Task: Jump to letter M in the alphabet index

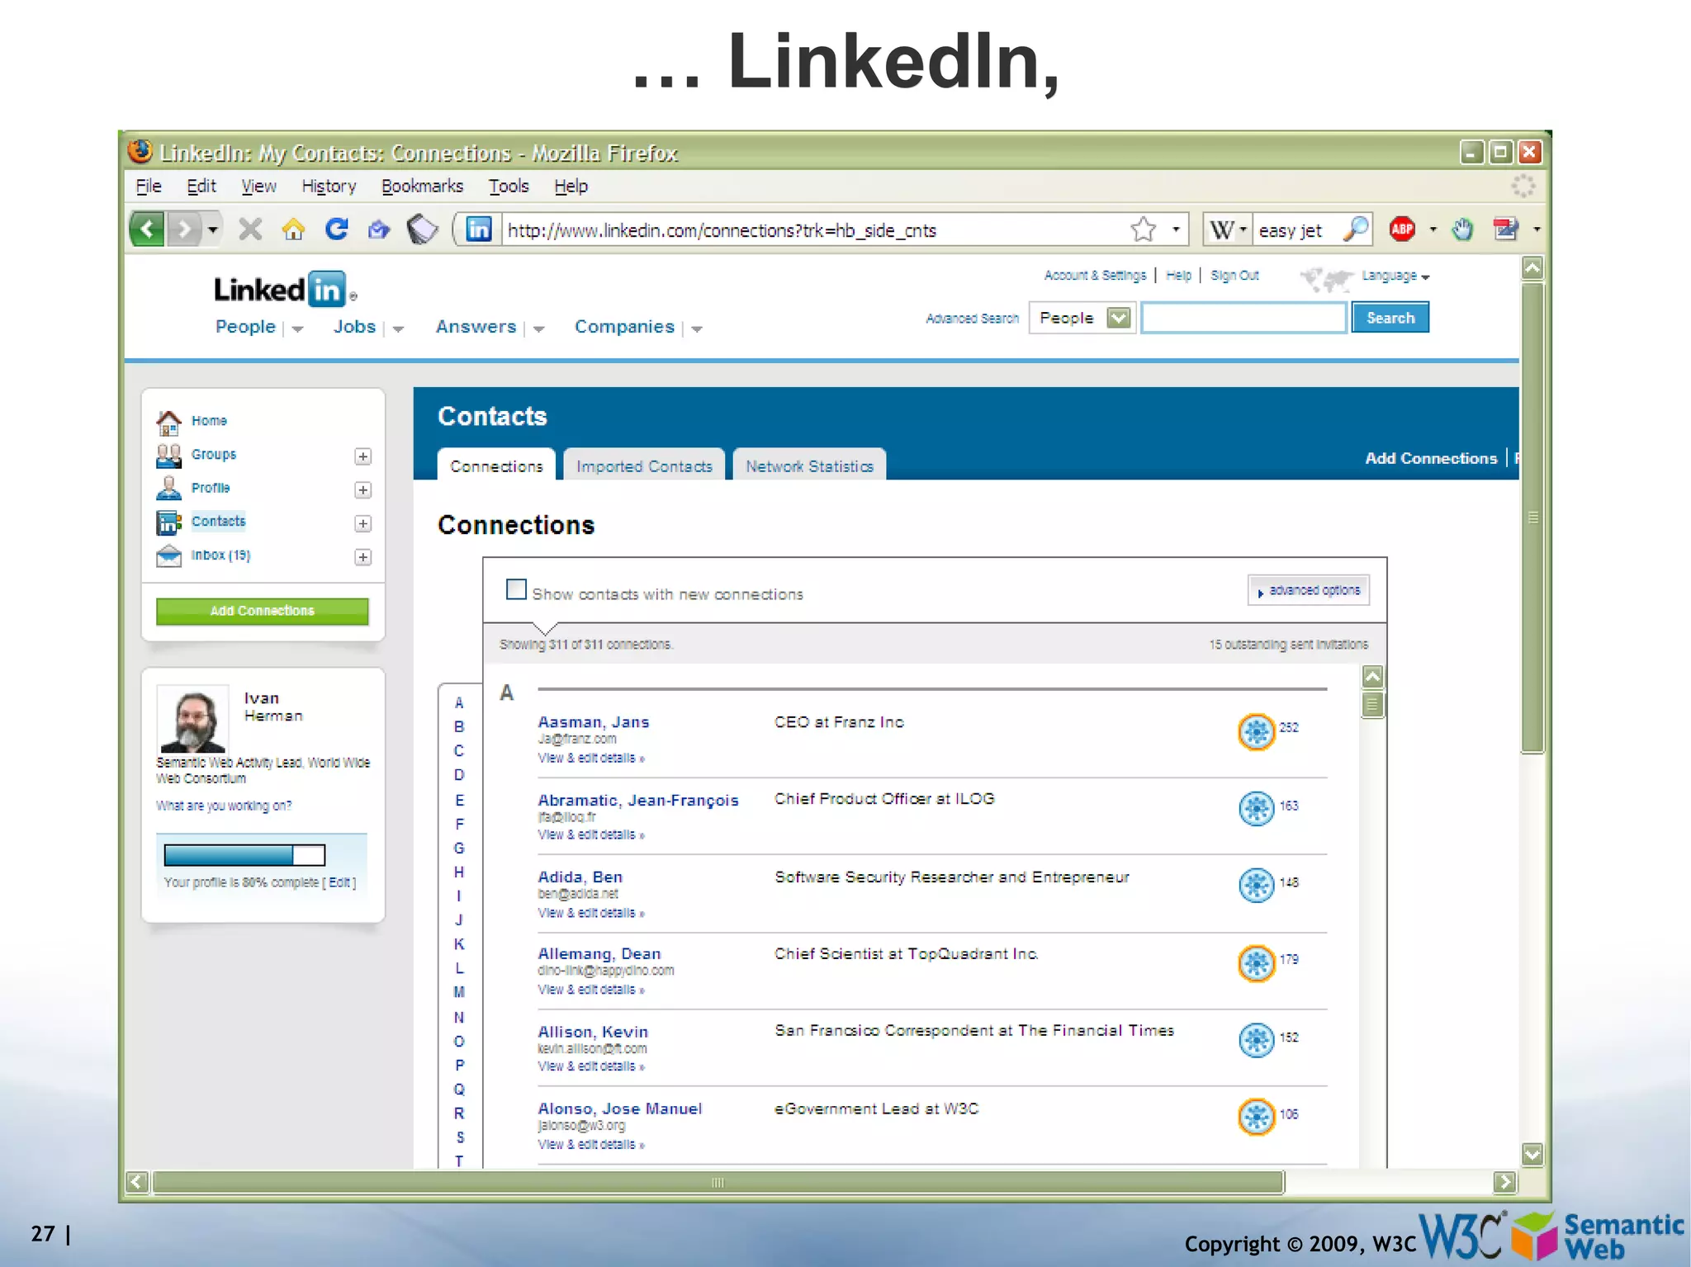Action: (x=459, y=991)
